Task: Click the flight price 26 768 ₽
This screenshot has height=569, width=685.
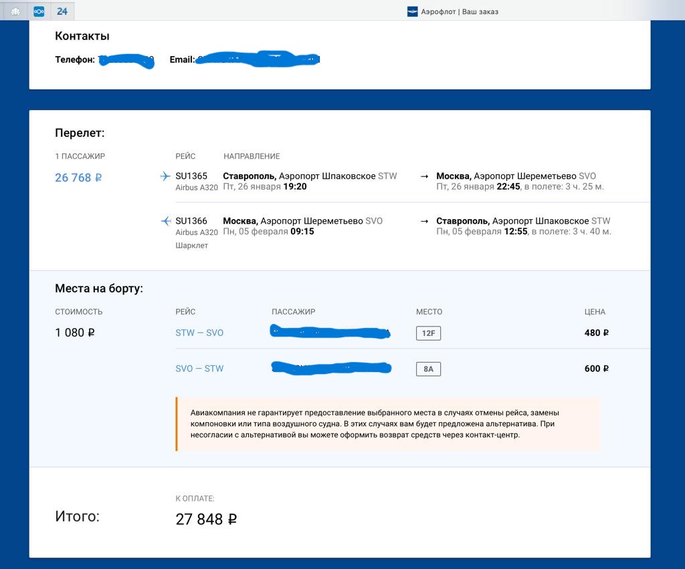Action: click(x=78, y=178)
